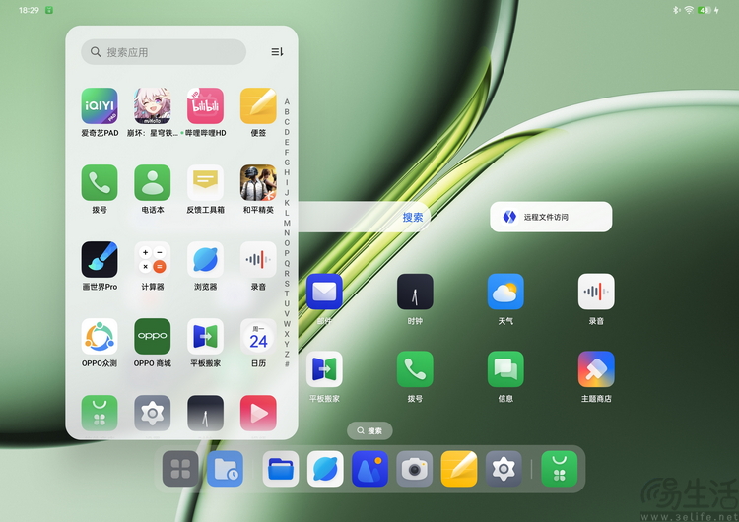Open bilibili HD app
The height and width of the screenshot is (522, 739).
(205, 105)
